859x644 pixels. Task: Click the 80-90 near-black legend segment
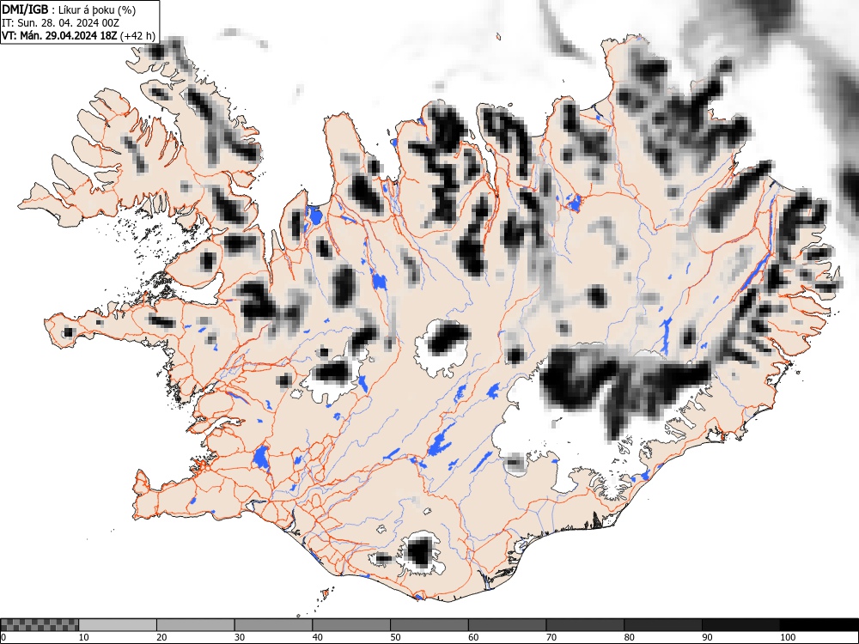662,625
